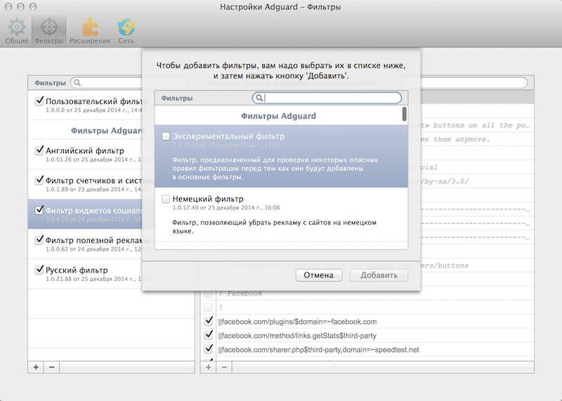Image resolution: width=562 pixels, height=401 pixels.
Task: Click the Отмена button
Action: (x=319, y=275)
